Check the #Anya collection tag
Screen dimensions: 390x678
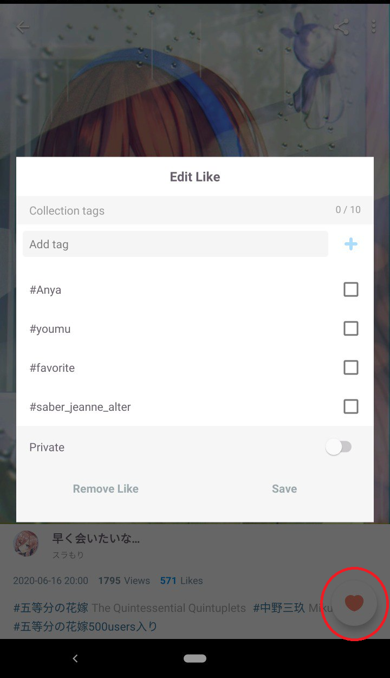coord(351,289)
